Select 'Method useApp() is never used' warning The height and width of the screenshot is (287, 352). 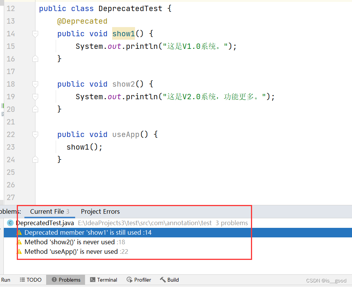coord(178,252)
